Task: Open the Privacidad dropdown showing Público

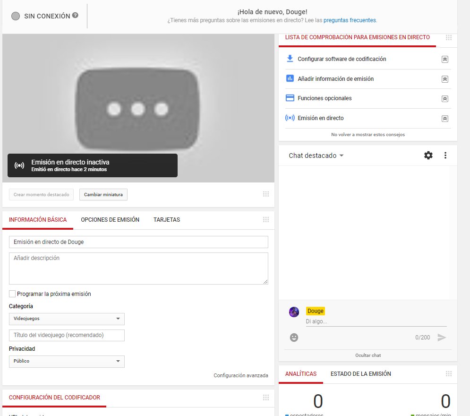Action: 67,362
